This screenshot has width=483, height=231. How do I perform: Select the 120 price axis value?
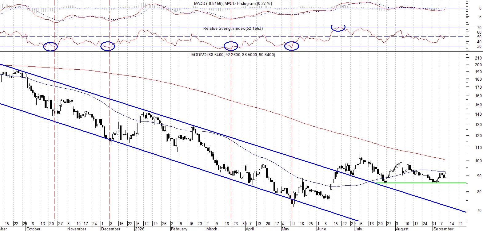point(478,136)
